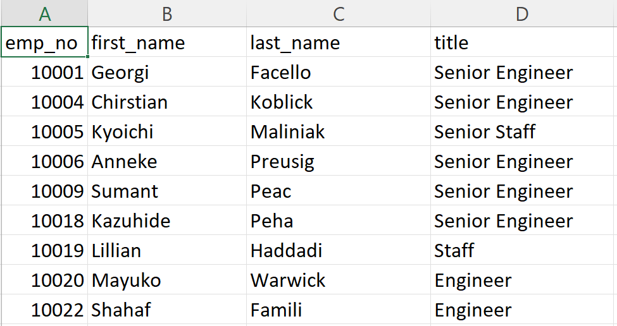Select column B header

coord(167,13)
